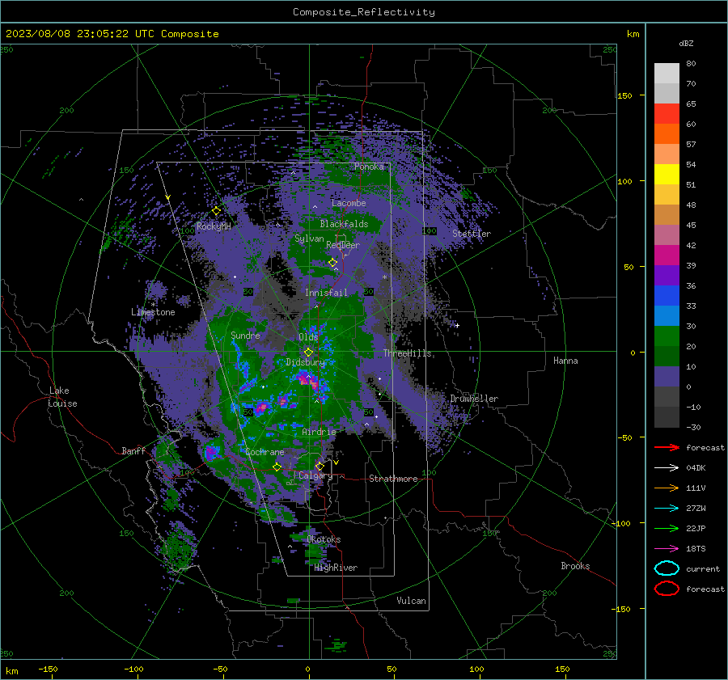This screenshot has height=680, width=728.
Task: Click the 150 value on right km axis
Action: (624, 95)
